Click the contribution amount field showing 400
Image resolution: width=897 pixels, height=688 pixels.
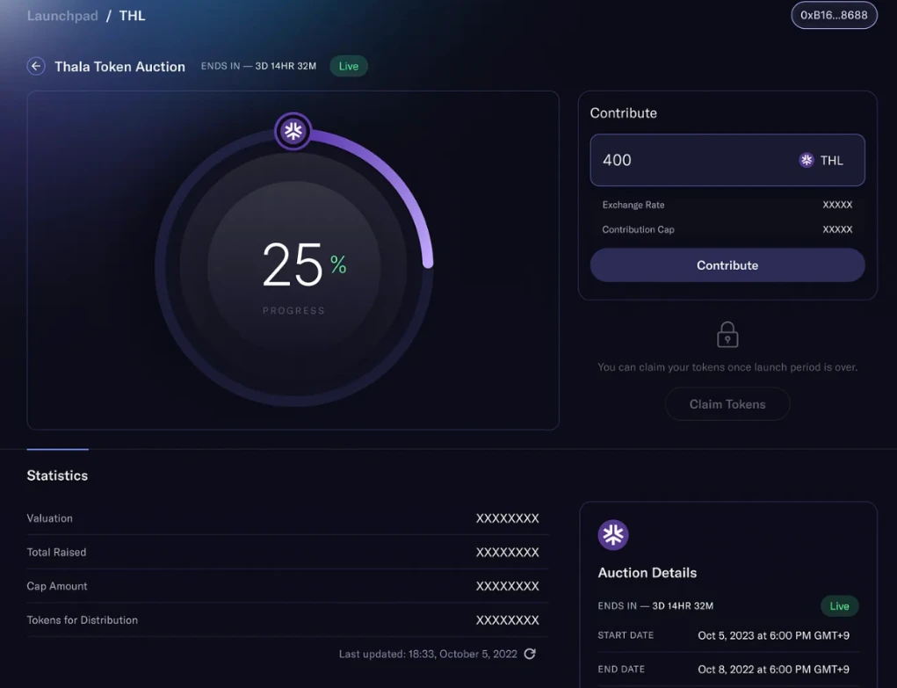click(727, 160)
